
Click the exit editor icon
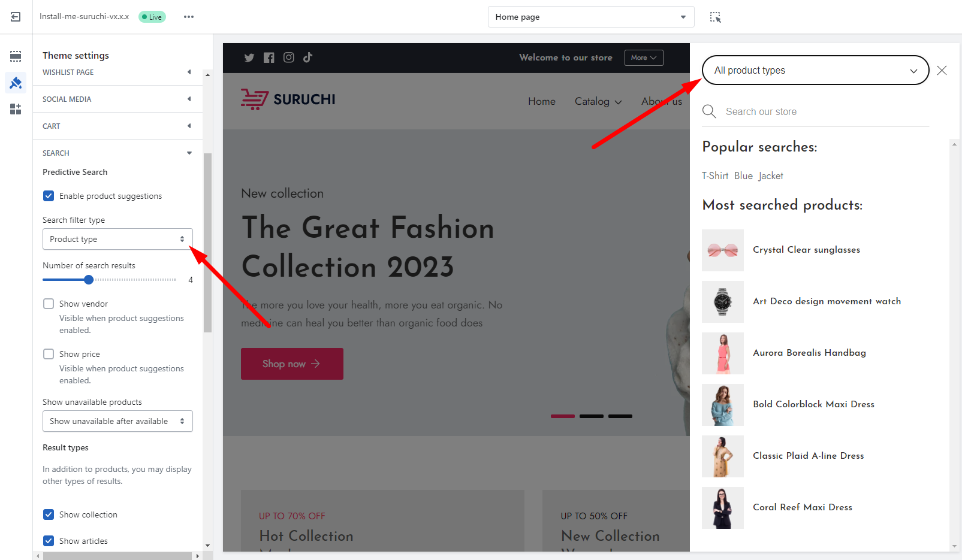click(16, 17)
